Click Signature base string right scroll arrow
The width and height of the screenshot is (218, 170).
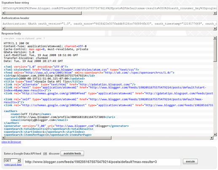pos(215,13)
